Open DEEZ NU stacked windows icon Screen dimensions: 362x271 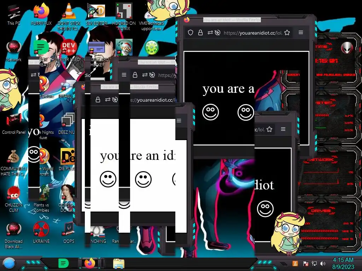click(x=68, y=123)
